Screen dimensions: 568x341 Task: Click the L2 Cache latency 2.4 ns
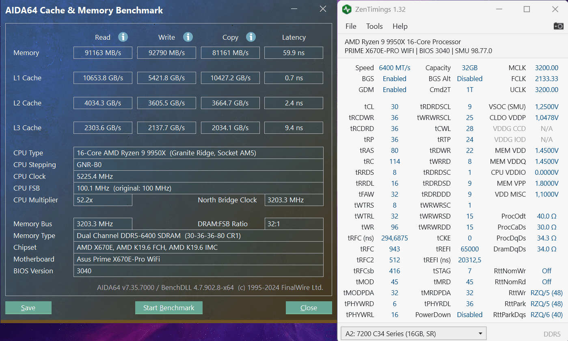coord(294,103)
